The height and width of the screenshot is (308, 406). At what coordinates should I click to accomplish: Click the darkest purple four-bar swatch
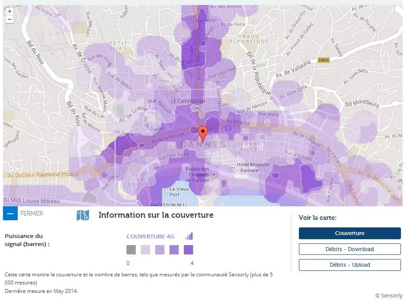pyautogui.click(x=188, y=250)
